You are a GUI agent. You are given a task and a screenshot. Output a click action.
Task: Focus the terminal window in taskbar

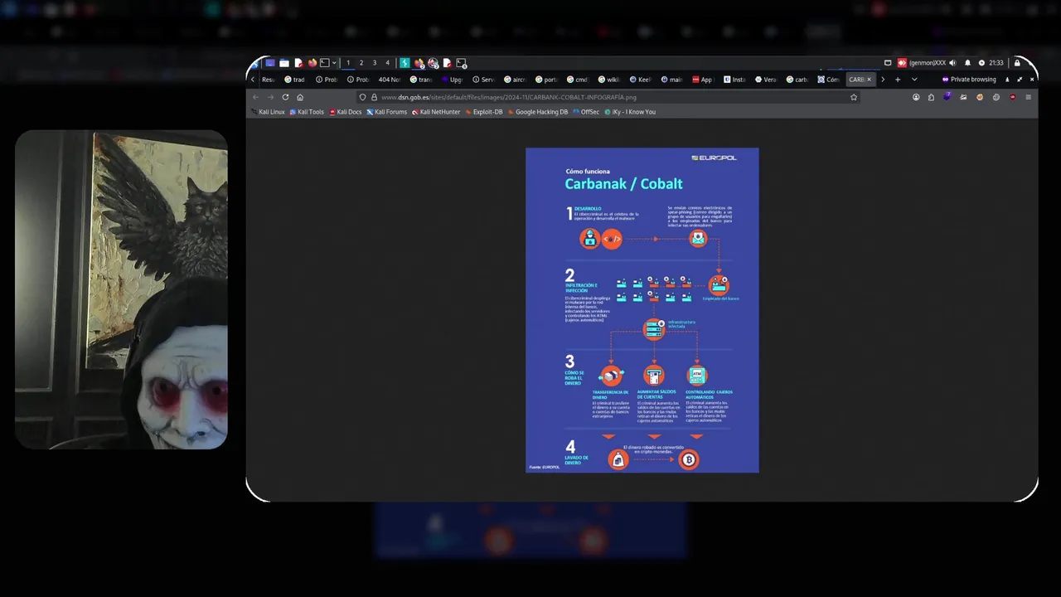tap(462, 63)
